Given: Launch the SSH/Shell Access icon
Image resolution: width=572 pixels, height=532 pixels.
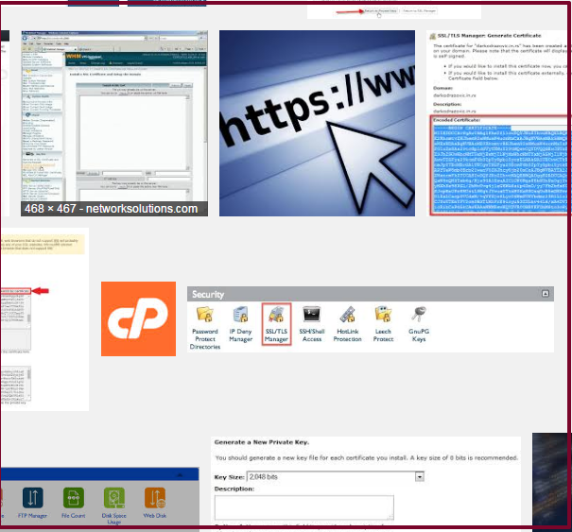Looking at the screenshot, I should point(312,317).
